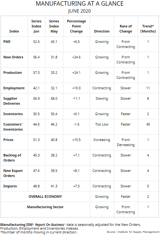Select the New Orders row label
The height and width of the screenshot is (235, 161).
(x=13, y=57)
